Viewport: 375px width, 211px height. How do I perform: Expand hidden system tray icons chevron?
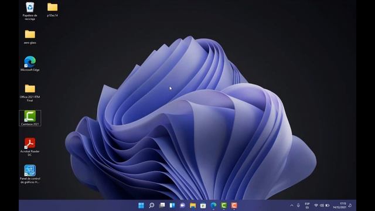click(292, 206)
